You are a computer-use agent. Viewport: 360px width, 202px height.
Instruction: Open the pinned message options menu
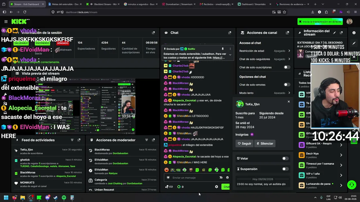(230, 49)
